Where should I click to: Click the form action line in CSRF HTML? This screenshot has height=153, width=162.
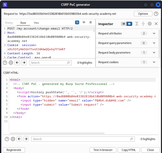pos(86,96)
